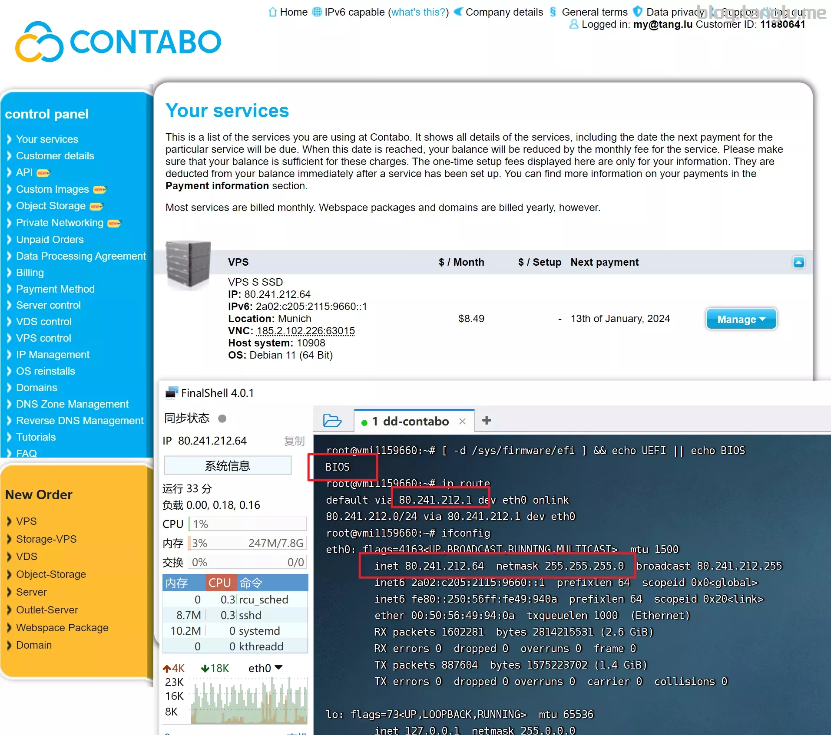Viewport: 831px width, 735px height.
Task: Click the CPU usage progress bar
Action: [248, 524]
